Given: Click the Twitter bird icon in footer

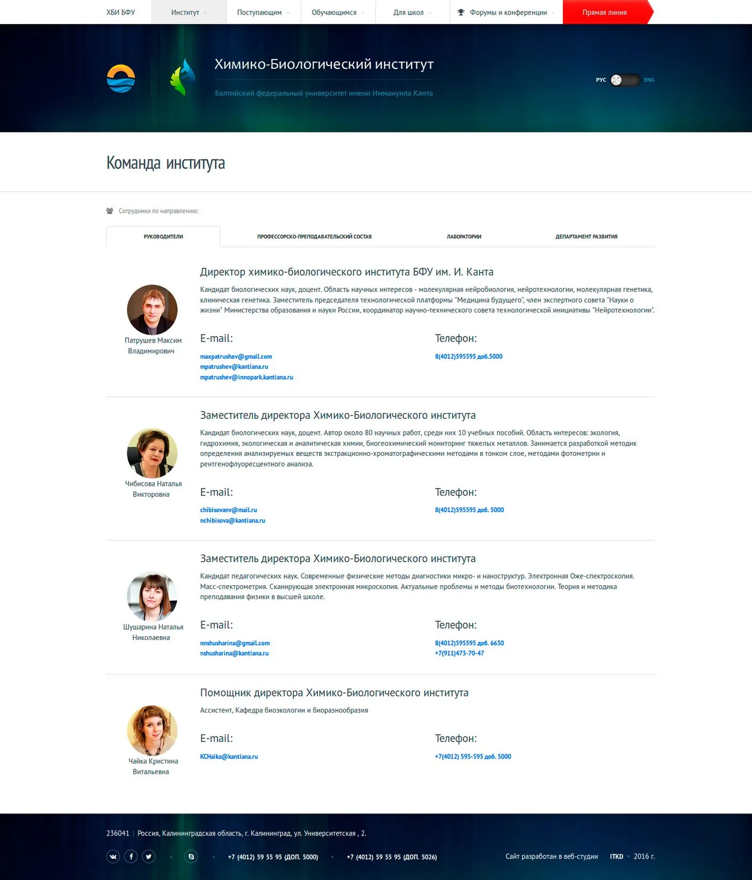Looking at the screenshot, I should click(149, 856).
